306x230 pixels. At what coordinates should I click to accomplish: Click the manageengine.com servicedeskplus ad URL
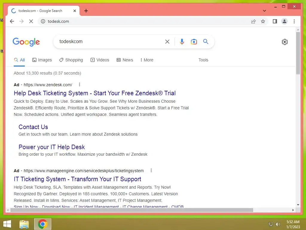(84, 171)
